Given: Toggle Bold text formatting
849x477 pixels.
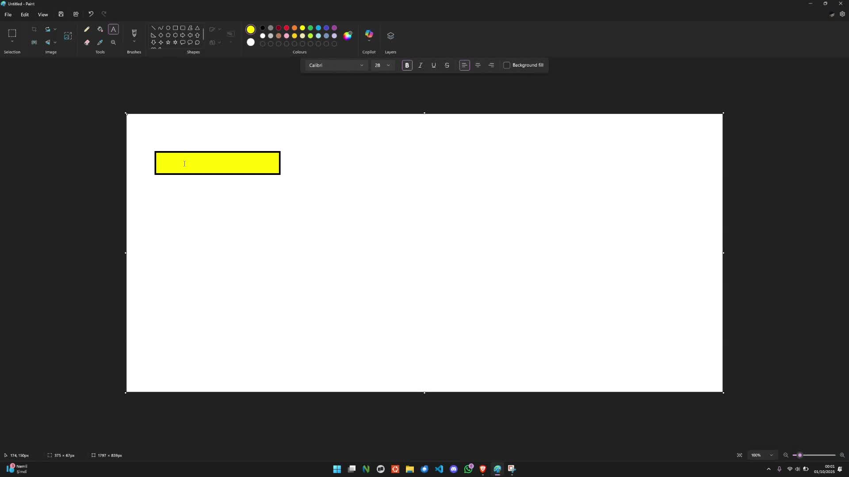Looking at the screenshot, I should 407,65.
